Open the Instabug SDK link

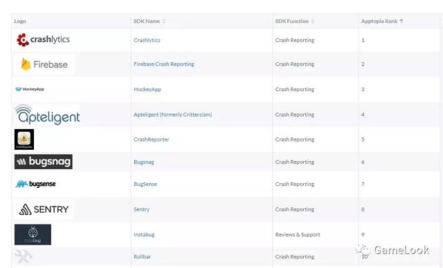coord(144,234)
